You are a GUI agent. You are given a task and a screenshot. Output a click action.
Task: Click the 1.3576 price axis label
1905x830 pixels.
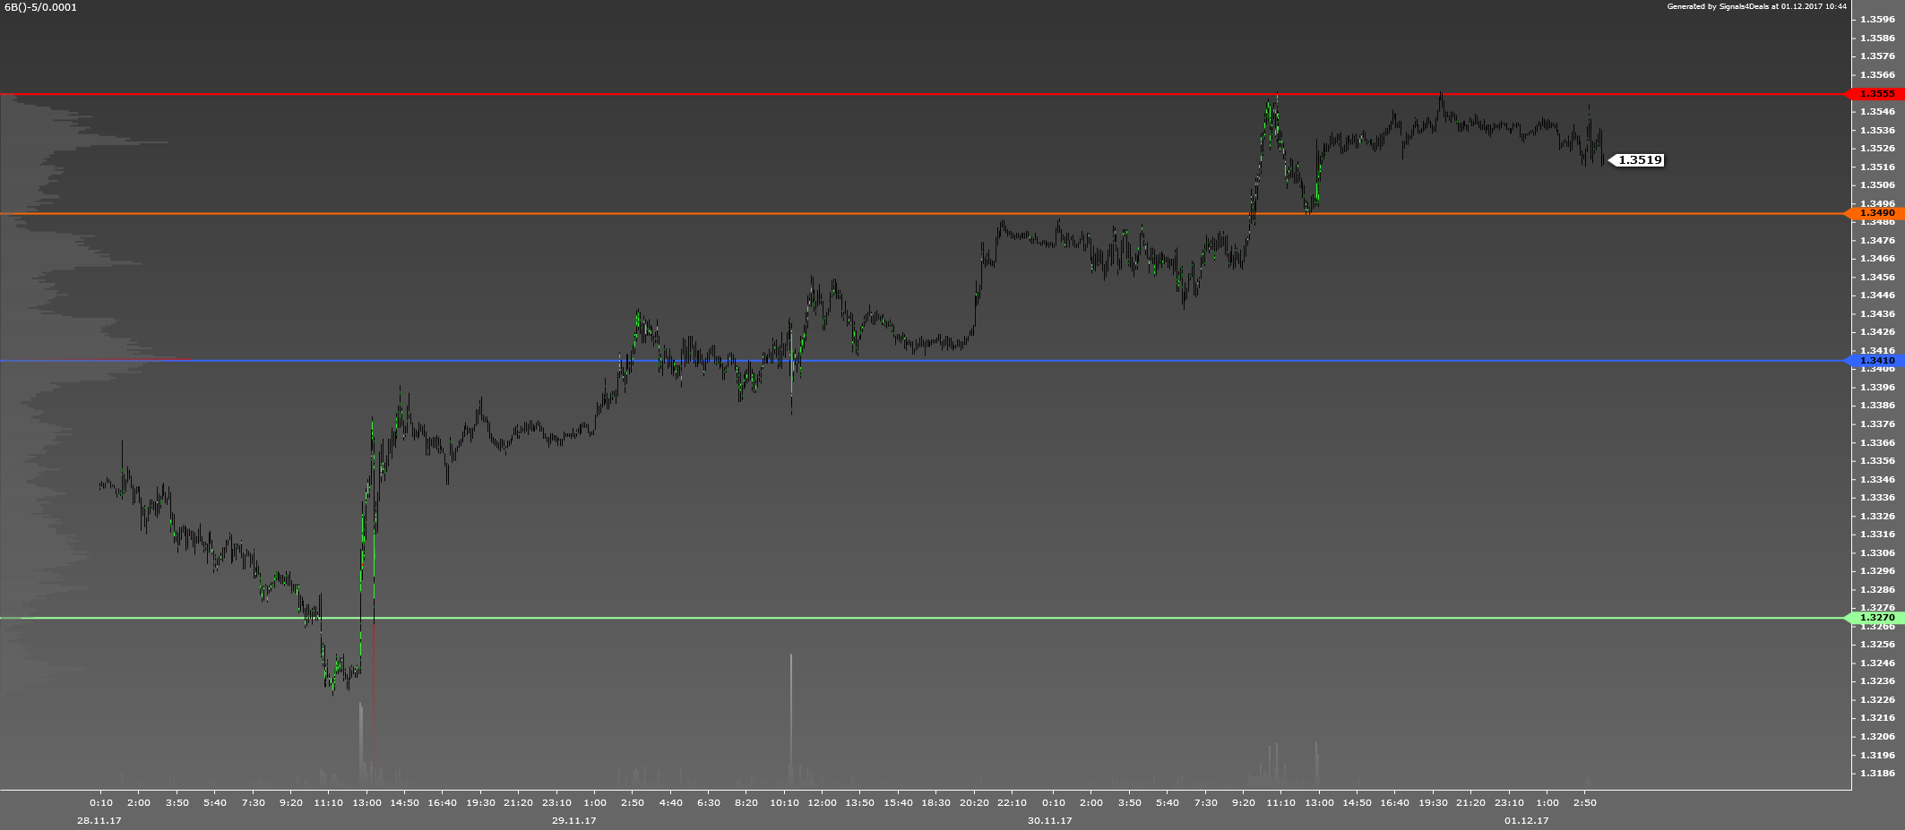pos(1877,56)
